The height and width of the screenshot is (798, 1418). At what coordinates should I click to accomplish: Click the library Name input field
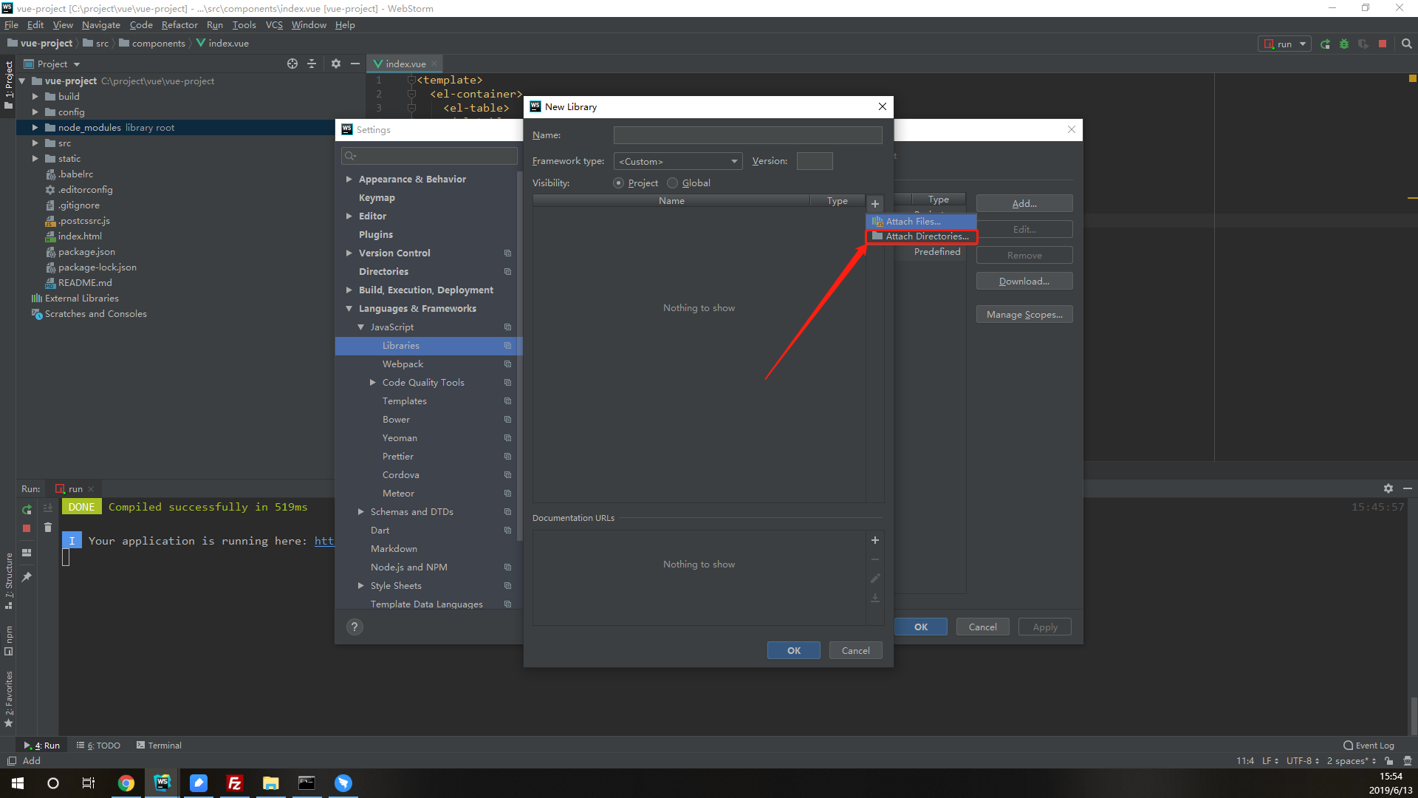tap(747, 134)
